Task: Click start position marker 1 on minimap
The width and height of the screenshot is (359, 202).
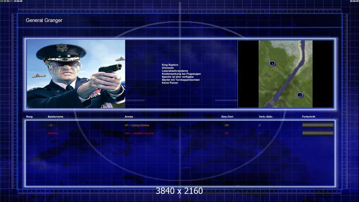Action: pos(300,95)
